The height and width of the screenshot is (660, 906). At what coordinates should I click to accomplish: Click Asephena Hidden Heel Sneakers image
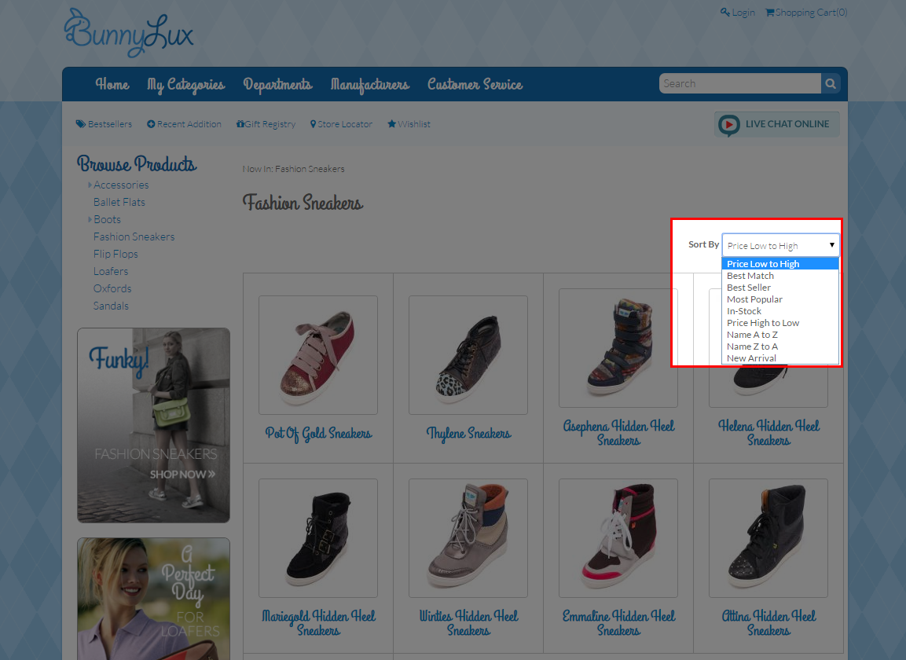pos(618,349)
